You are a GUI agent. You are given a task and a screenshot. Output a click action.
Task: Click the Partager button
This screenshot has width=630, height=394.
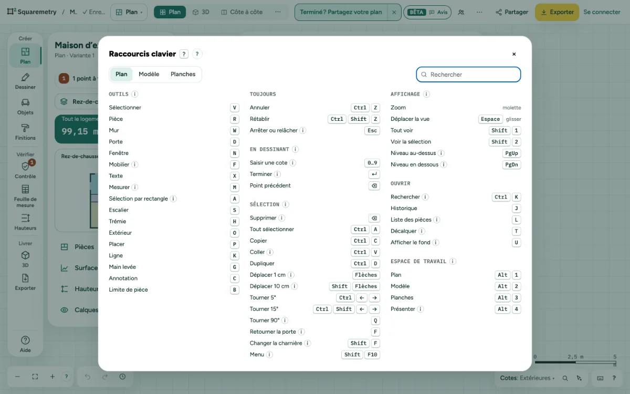[512, 12]
